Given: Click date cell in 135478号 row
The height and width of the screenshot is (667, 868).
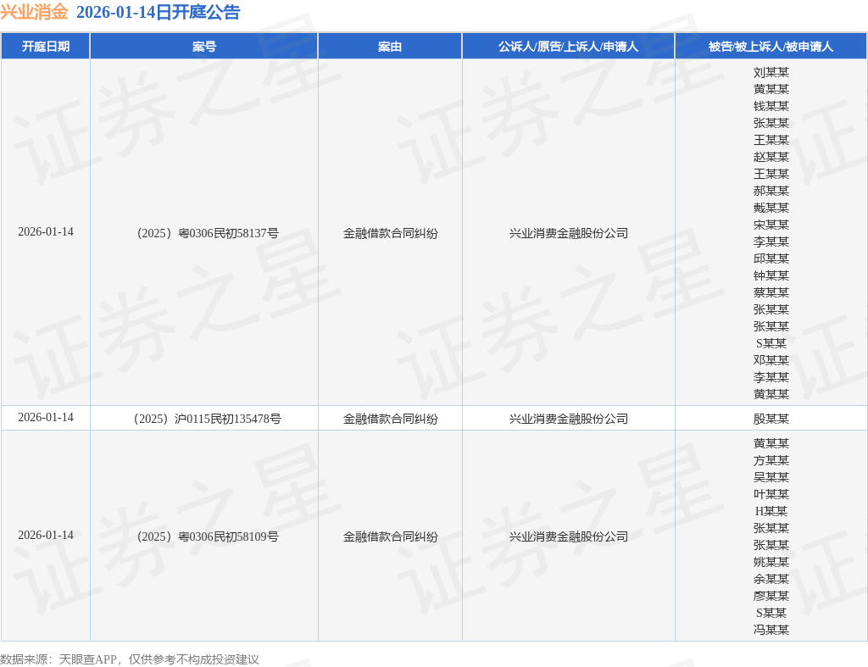Looking at the screenshot, I should point(46,417).
